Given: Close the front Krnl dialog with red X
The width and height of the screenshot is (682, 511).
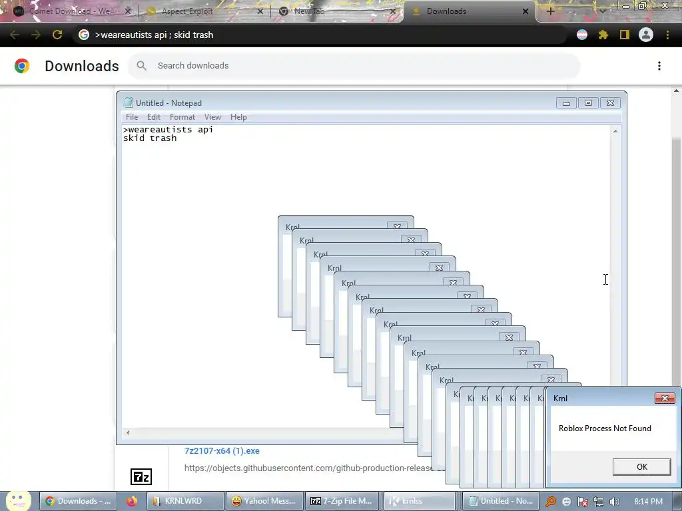Looking at the screenshot, I should pyautogui.click(x=665, y=398).
